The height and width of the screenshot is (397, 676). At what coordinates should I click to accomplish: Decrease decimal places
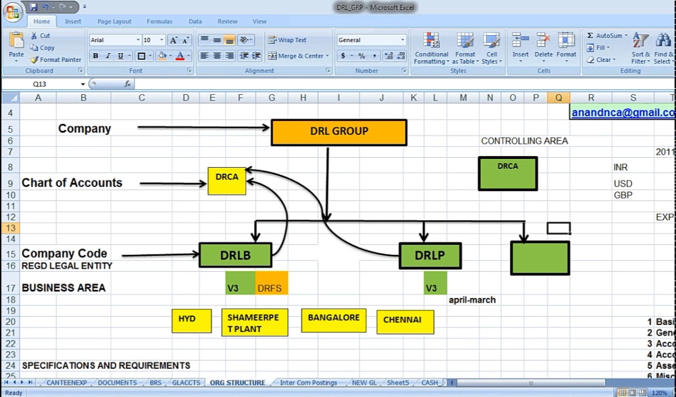tap(401, 56)
